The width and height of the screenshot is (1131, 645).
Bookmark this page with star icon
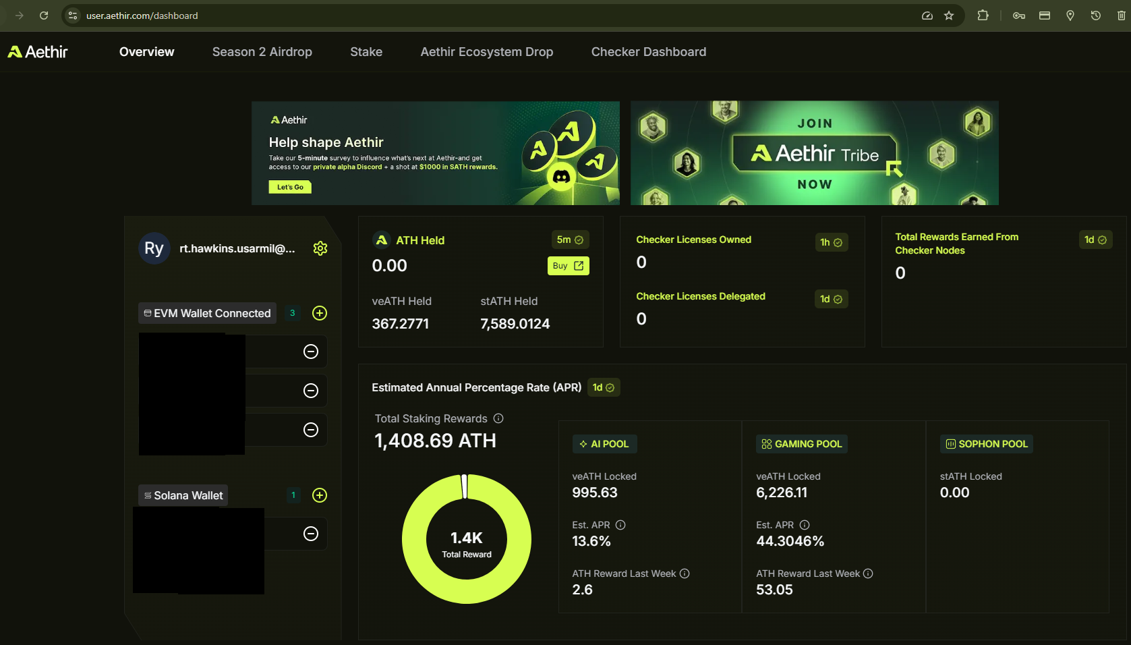pyautogui.click(x=949, y=16)
